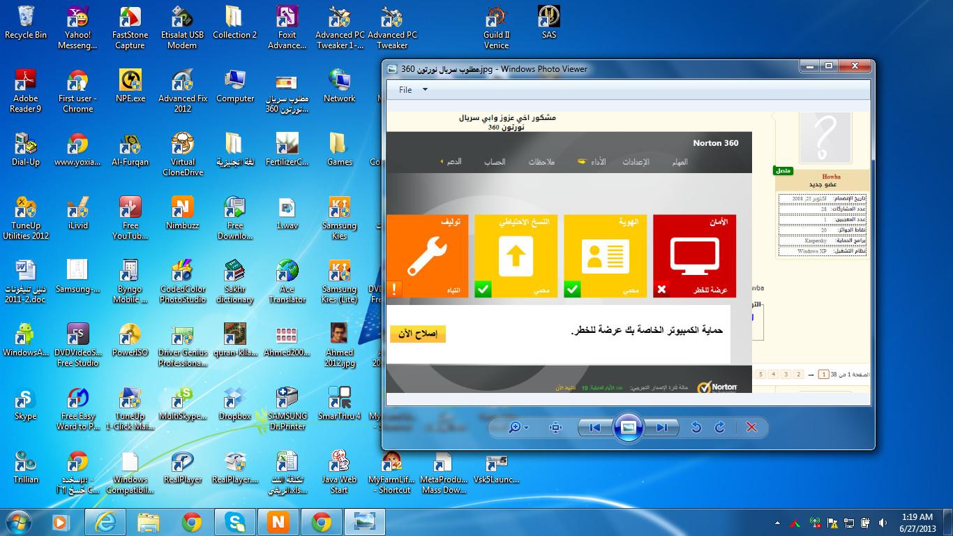Open Ace Translator shortcut
This screenshot has width=953, height=536.
pyautogui.click(x=287, y=282)
